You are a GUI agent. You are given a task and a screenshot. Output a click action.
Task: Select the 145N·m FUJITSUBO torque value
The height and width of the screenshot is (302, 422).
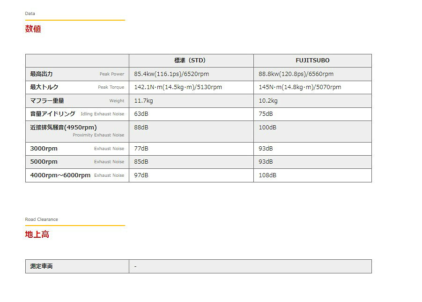[300, 87]
